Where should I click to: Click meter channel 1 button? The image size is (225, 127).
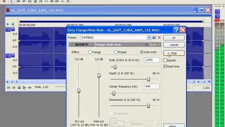[217, 11]
